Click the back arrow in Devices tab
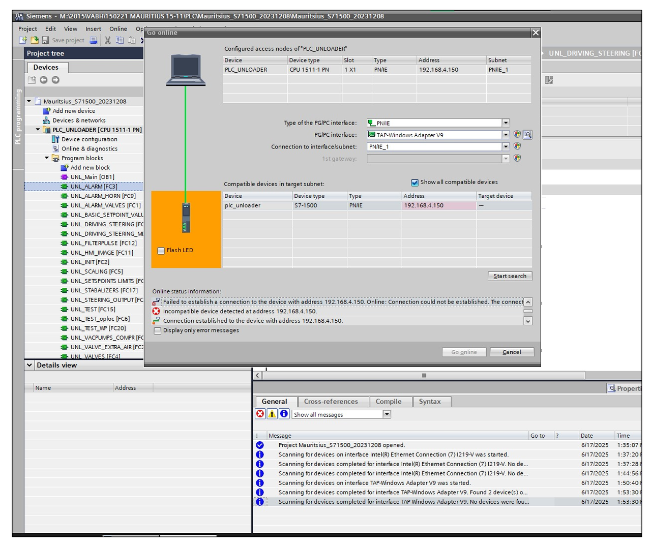 pyautogui.click(x=44, y=80)
